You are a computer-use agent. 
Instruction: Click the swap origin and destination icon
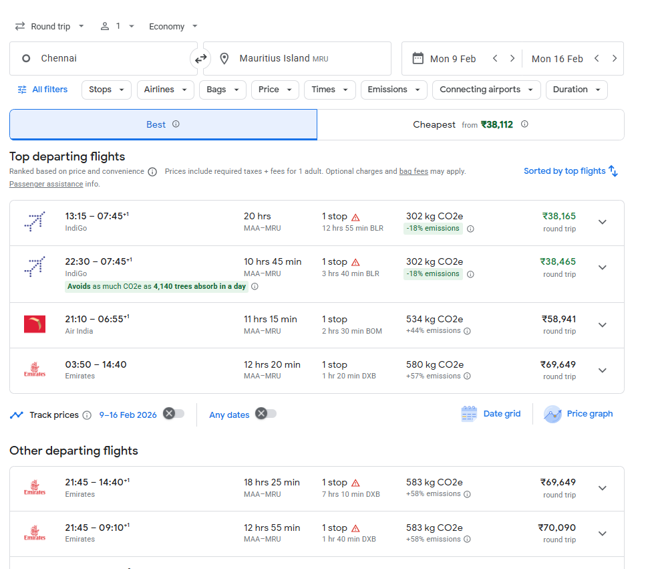point(200,59)
